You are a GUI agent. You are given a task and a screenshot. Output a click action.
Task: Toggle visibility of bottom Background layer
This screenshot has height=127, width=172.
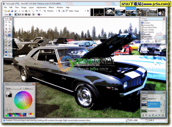(x=161, y=111)
